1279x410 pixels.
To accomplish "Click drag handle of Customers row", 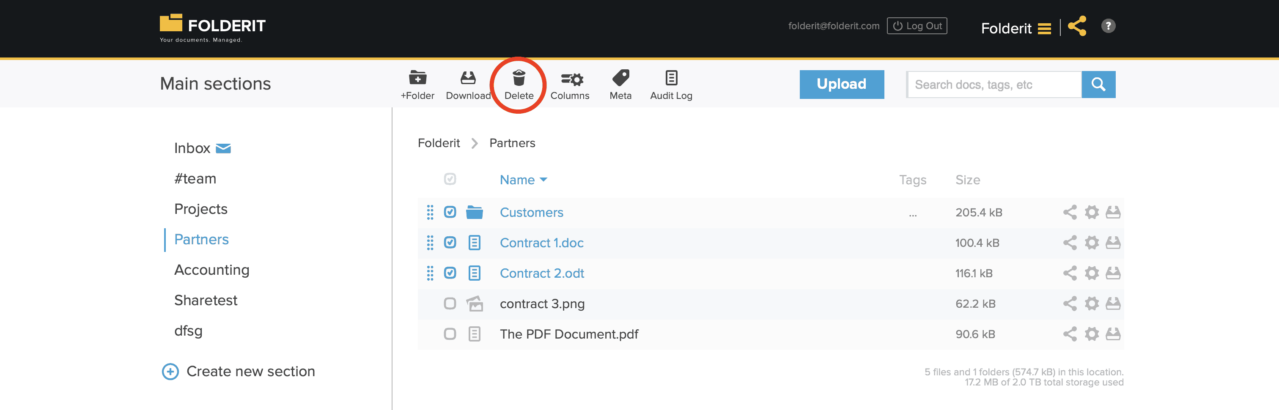I will pyautogui.click(x=430, y=213).
